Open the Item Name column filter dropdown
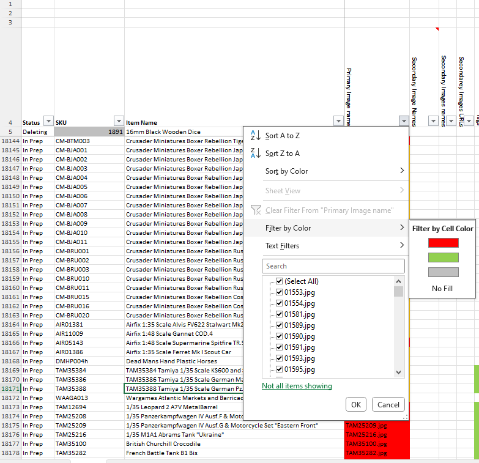 pos(338,121)
